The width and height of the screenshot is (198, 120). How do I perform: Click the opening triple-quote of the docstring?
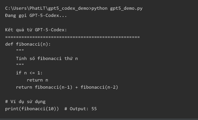click(x=20, y=51)
